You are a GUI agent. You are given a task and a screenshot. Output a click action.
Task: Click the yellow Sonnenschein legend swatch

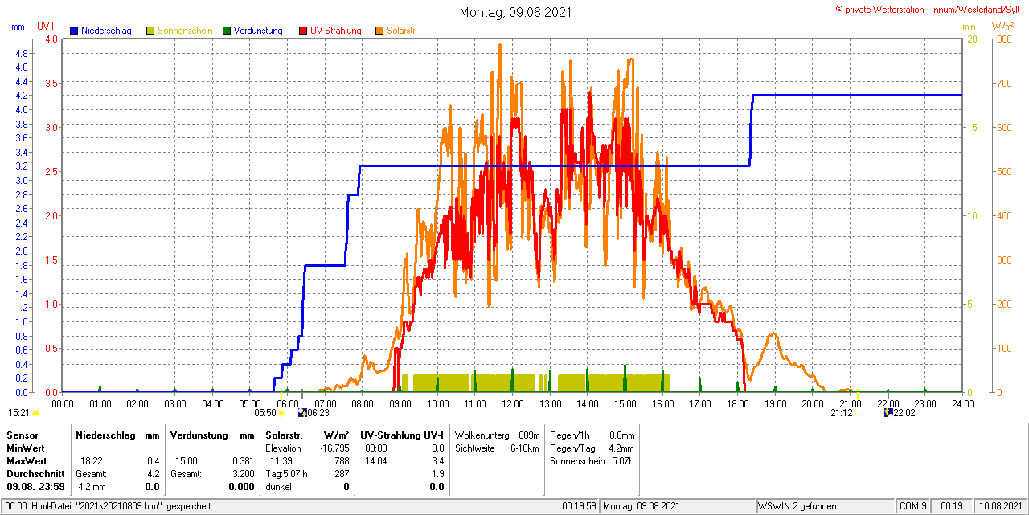click(x=150, y=31)
